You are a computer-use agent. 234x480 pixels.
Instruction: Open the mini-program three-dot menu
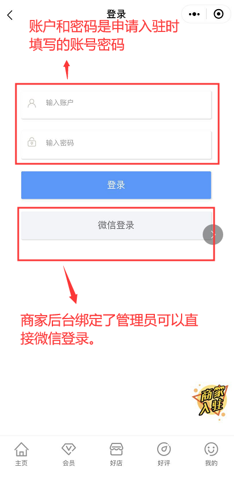pyautogui.click(x=194, y=14)
